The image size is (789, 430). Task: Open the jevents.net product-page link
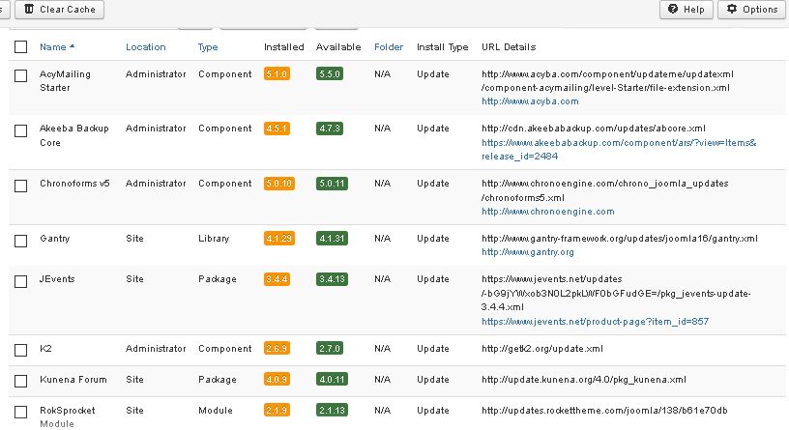coord(595,321)
